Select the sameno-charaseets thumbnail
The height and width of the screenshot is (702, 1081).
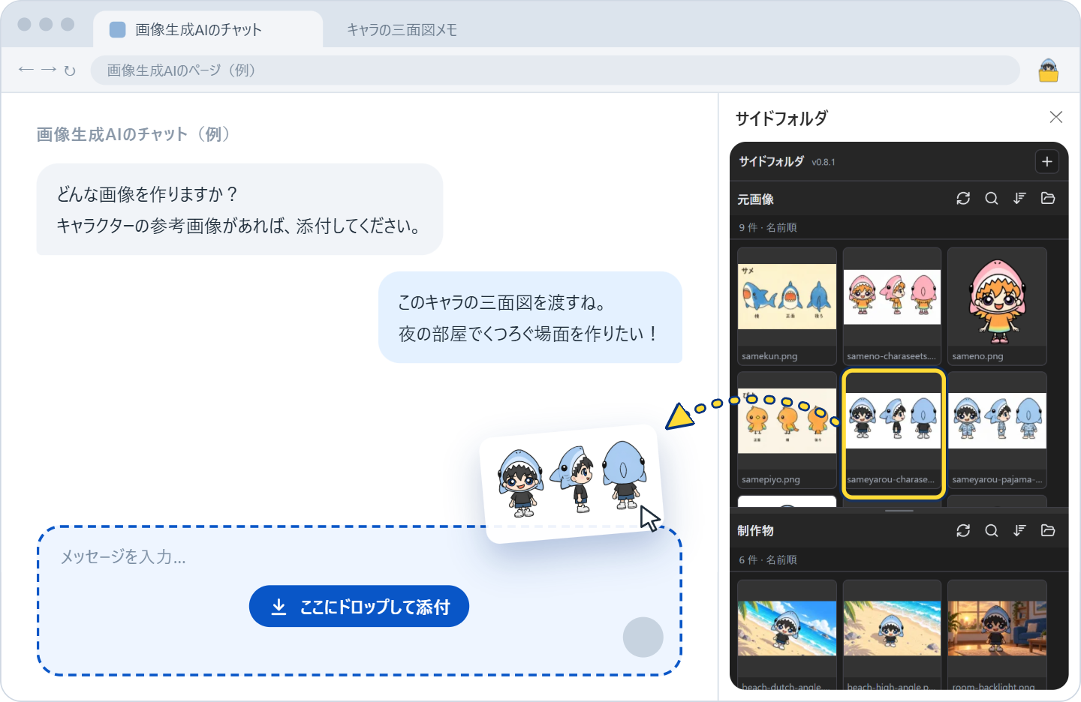(x=892, y=306)
